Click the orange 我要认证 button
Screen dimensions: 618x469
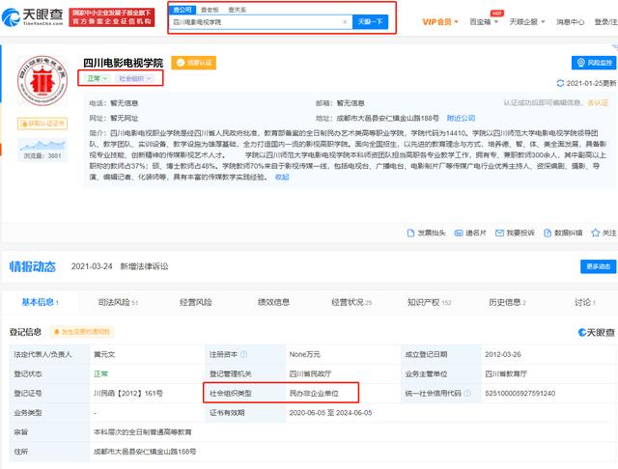coord(193,63)
